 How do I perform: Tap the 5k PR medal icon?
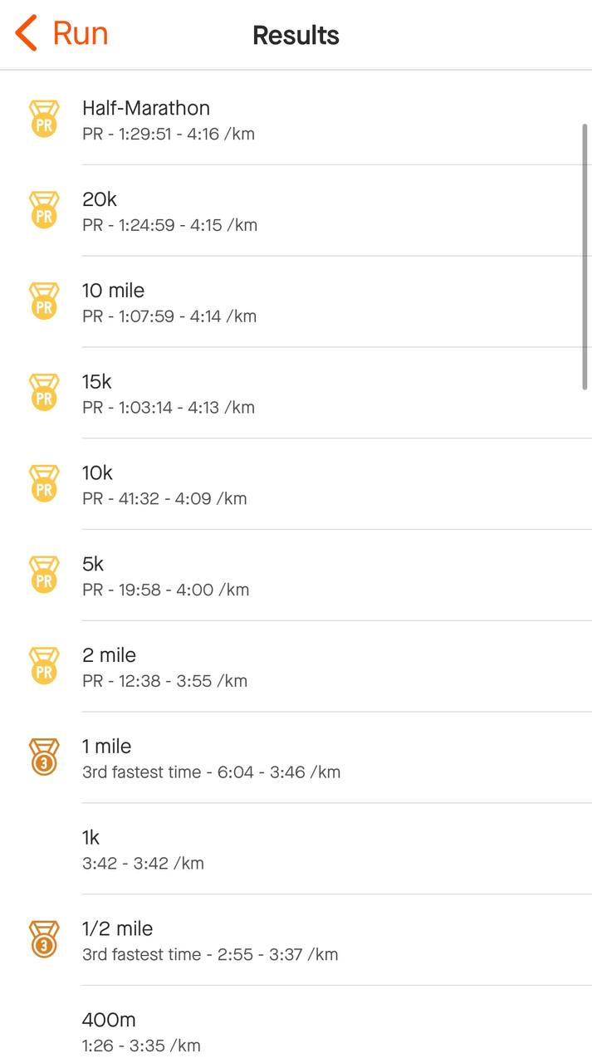click(x=44, y=576)
